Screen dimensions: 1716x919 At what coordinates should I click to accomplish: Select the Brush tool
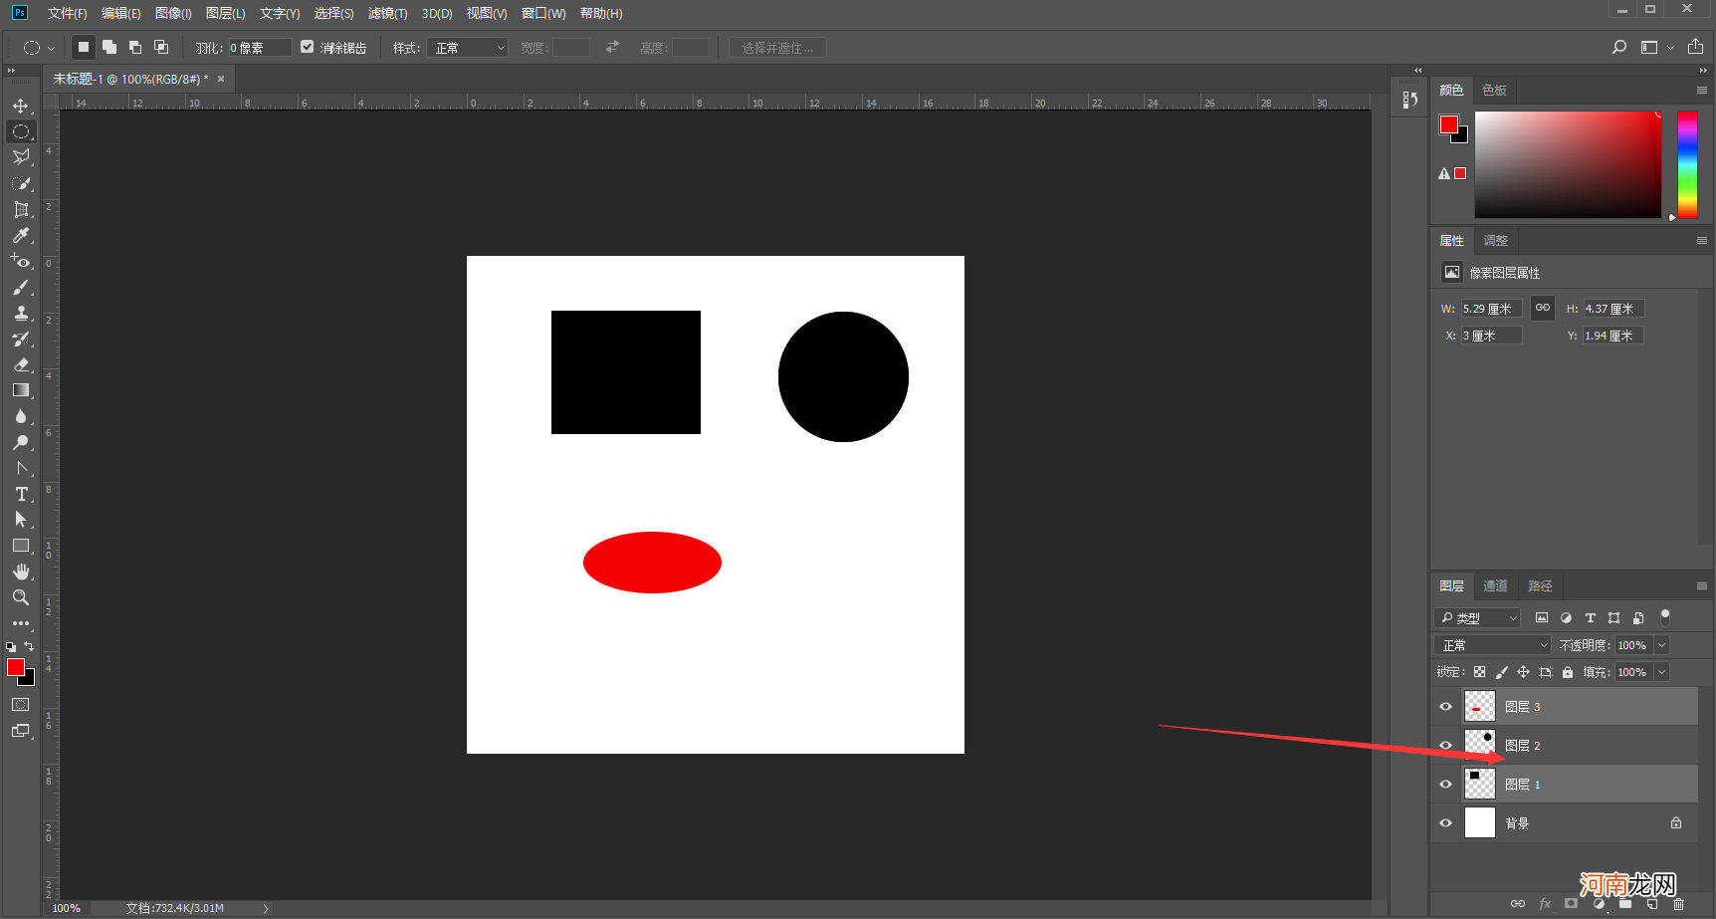(21, 287)
